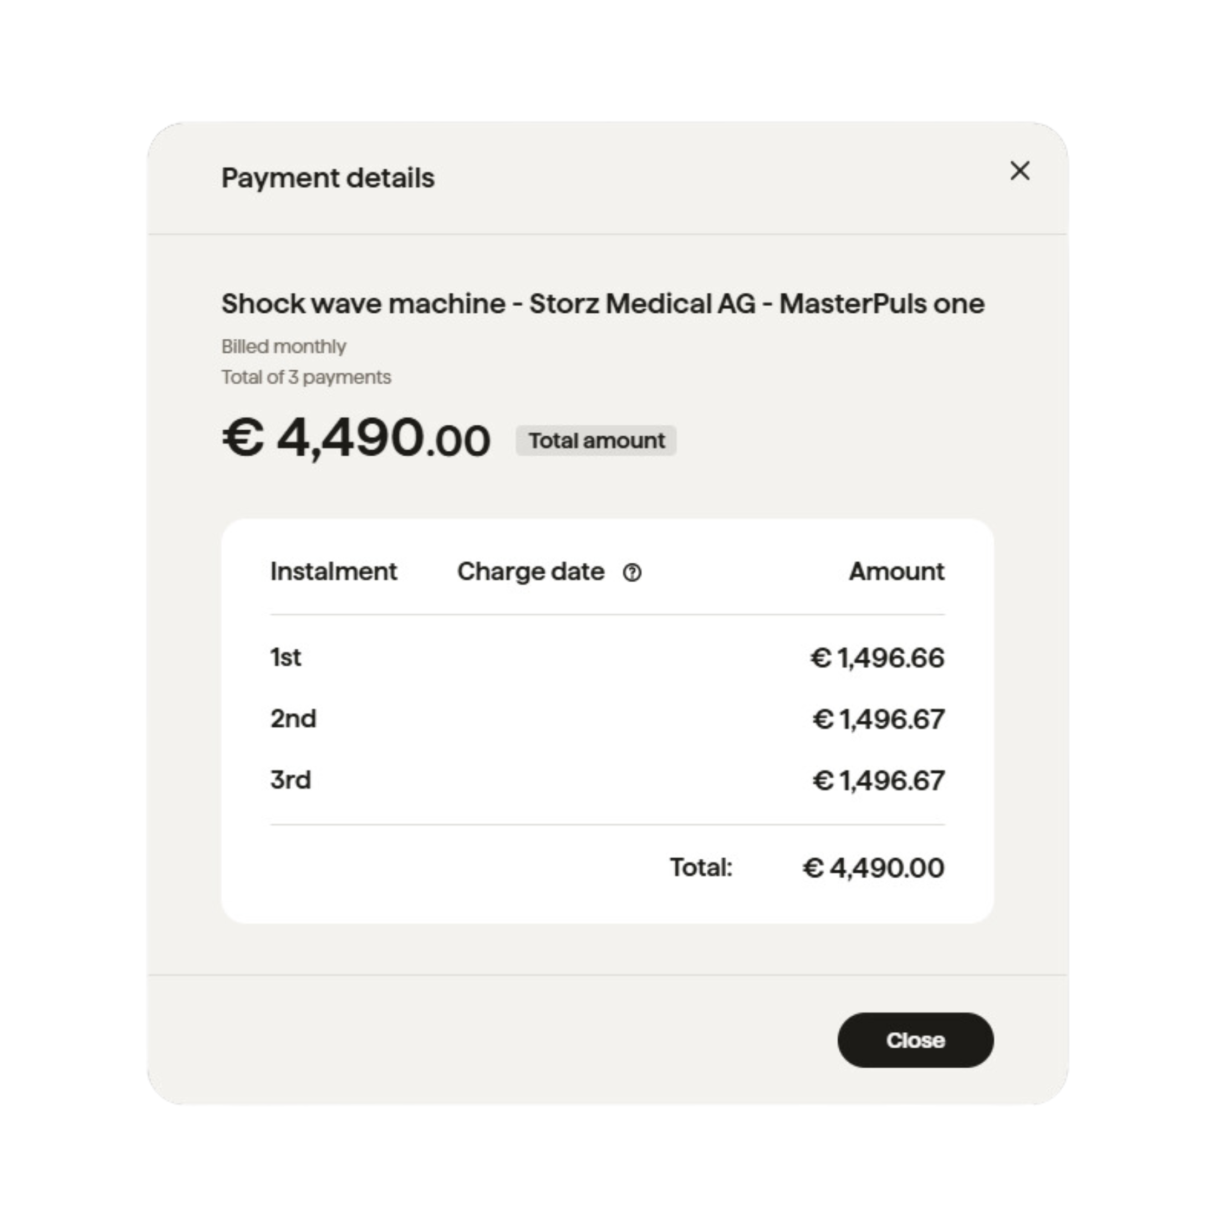Click the Charge date help icon
1213x1213 pixels.
point(631,573)
